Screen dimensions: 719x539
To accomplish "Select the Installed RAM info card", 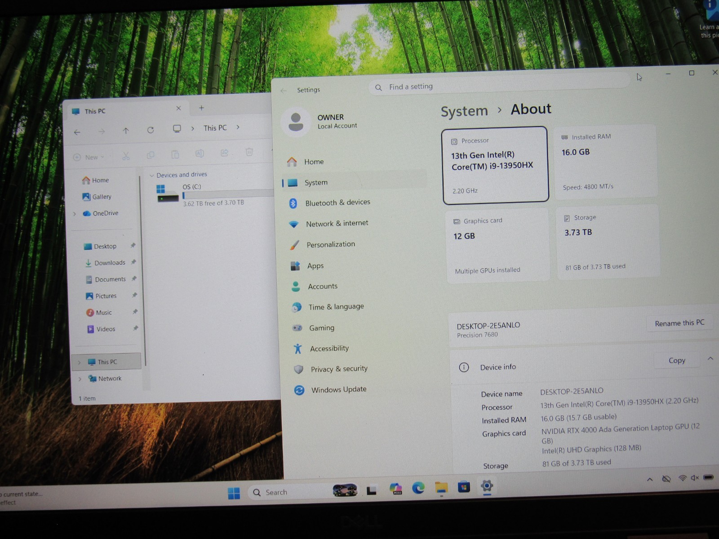I will pyautogui.click(x=605, y=162).
